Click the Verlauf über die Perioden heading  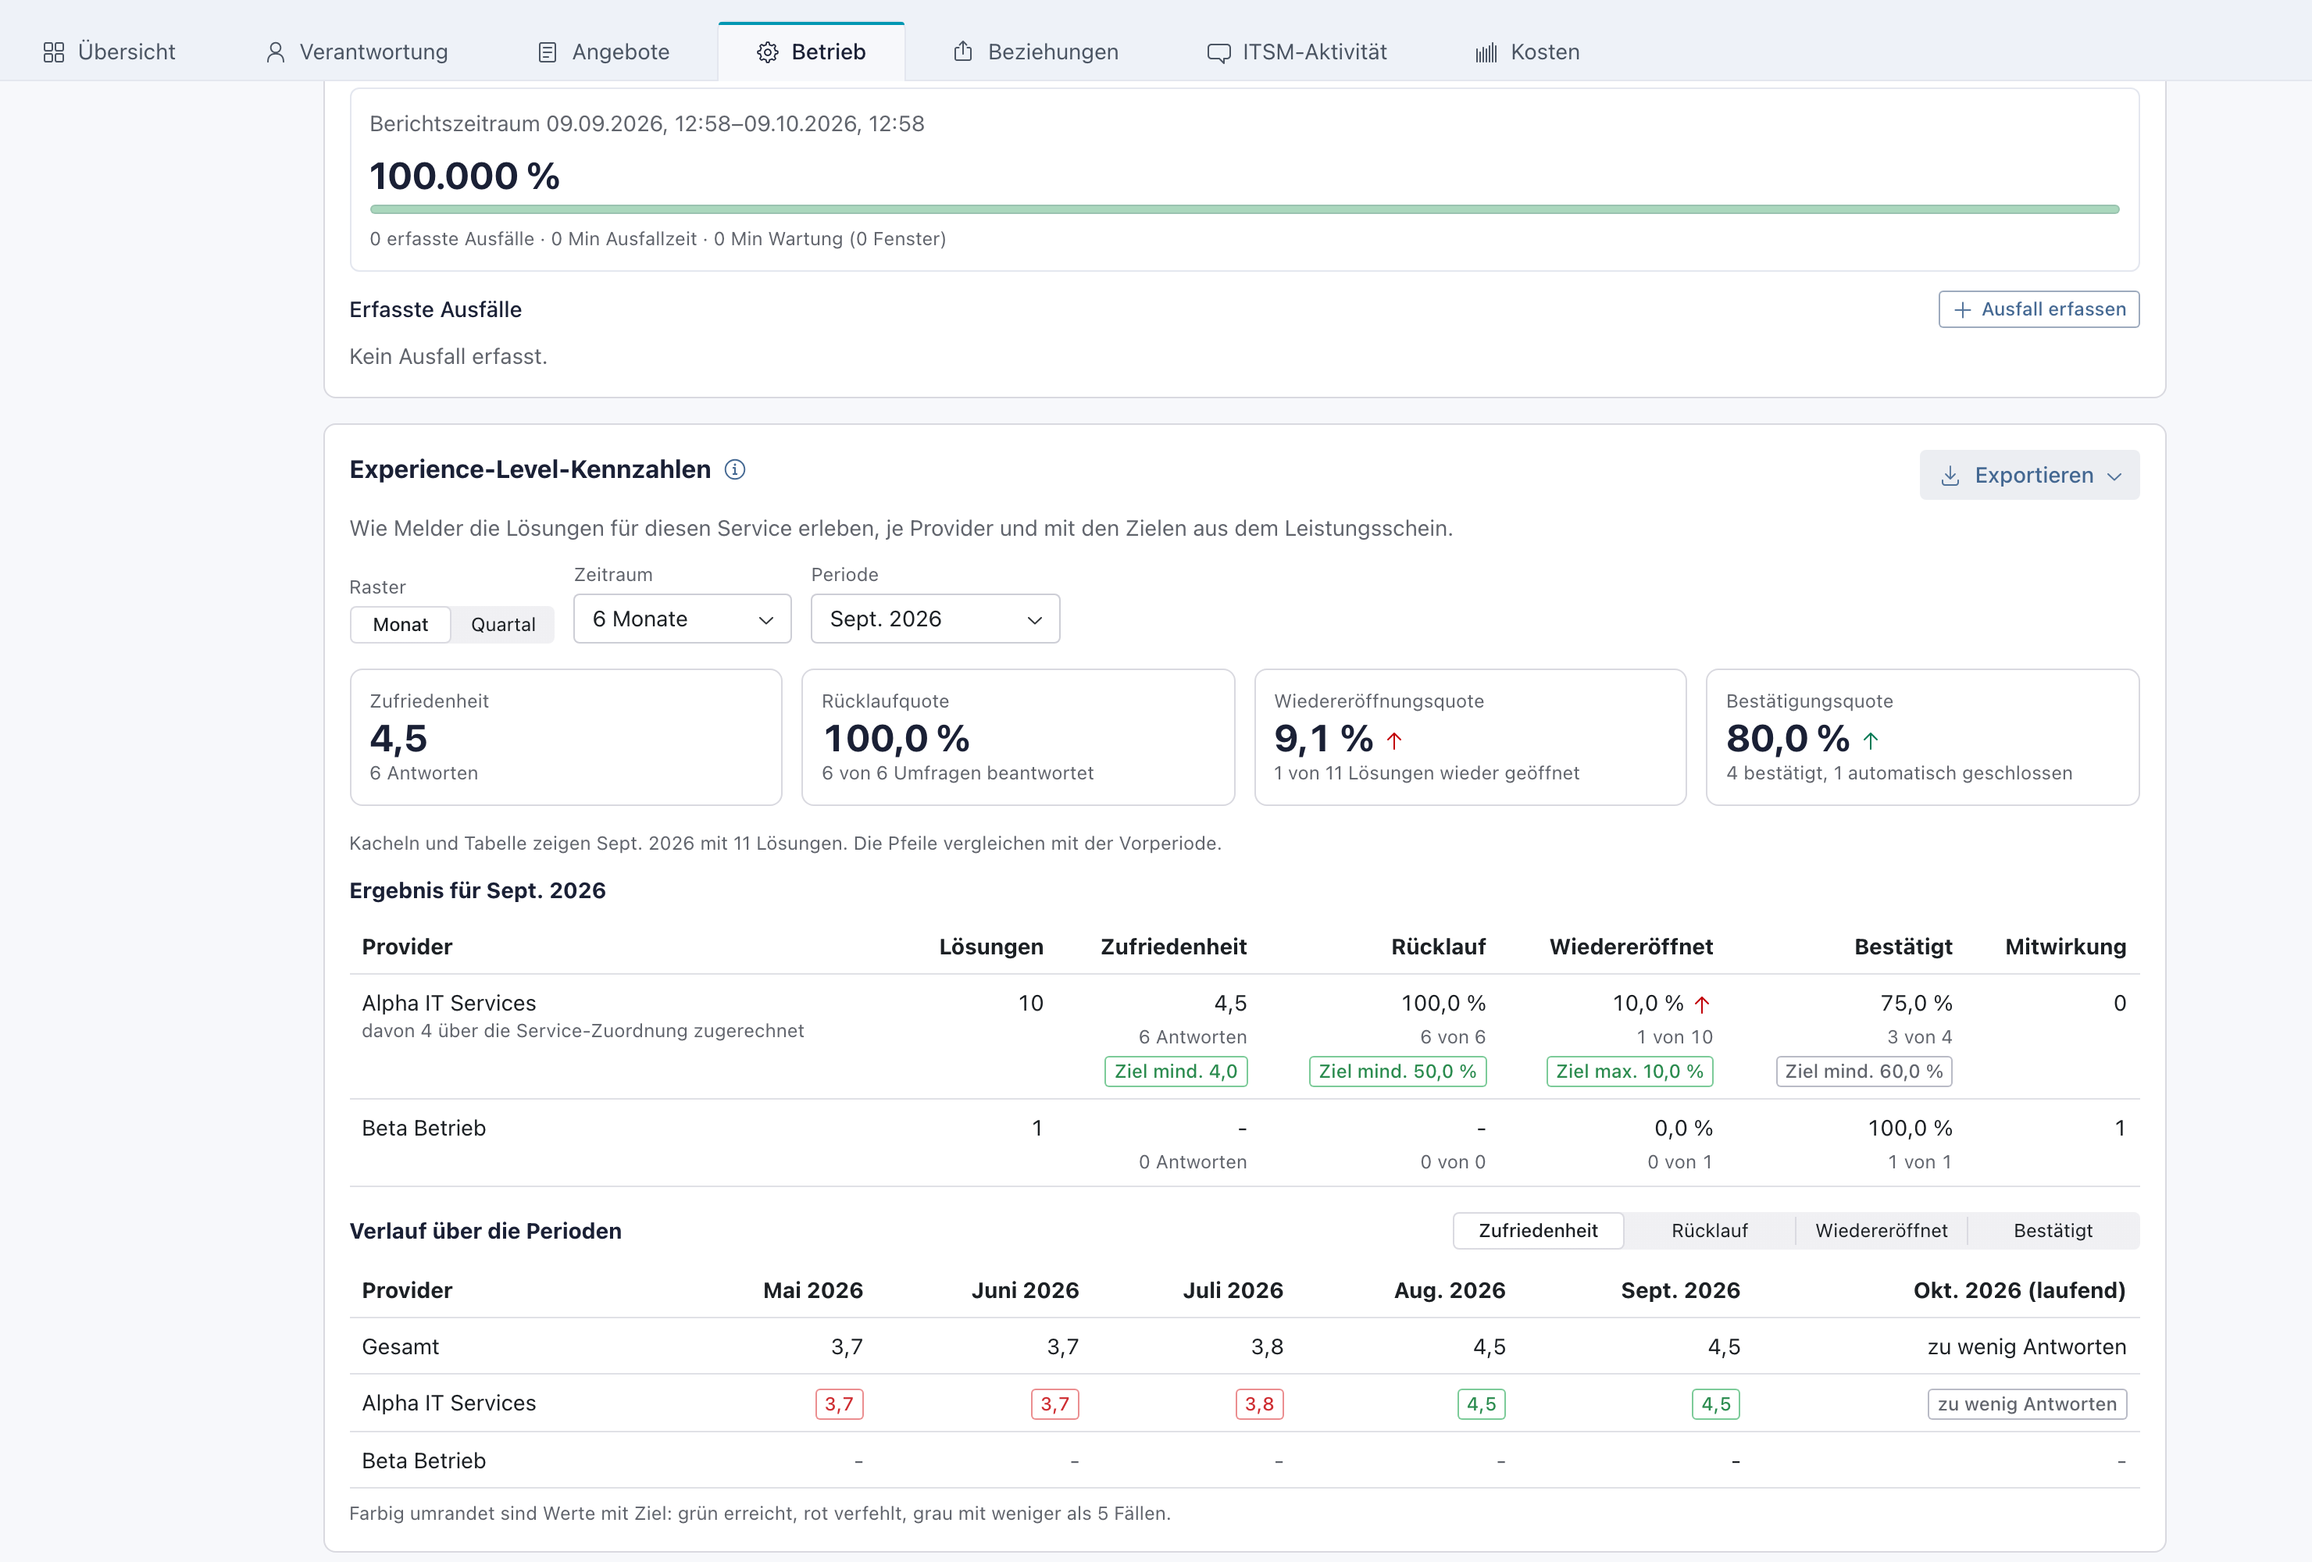click(486, 1231)
